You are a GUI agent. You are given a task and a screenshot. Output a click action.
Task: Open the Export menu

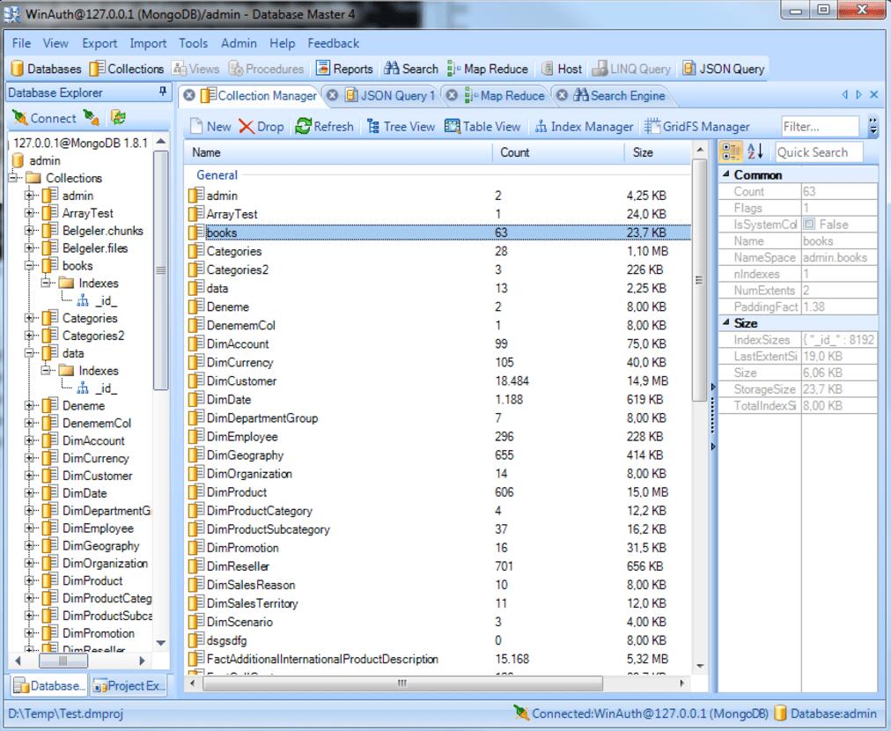pos(99,43)
